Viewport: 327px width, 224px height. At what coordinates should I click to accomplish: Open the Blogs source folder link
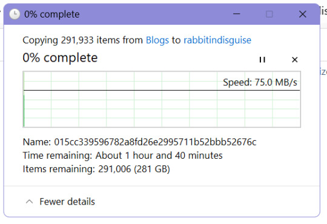[157, 40]
